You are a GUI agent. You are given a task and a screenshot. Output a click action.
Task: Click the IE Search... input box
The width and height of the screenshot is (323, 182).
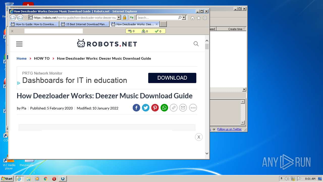pyautogui.click(x=157, y=18)
